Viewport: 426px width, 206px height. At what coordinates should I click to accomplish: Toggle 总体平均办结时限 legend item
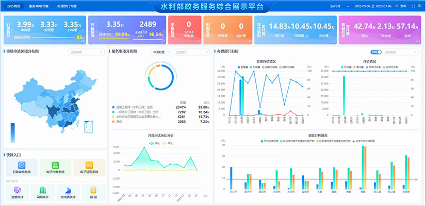[364, 141]
